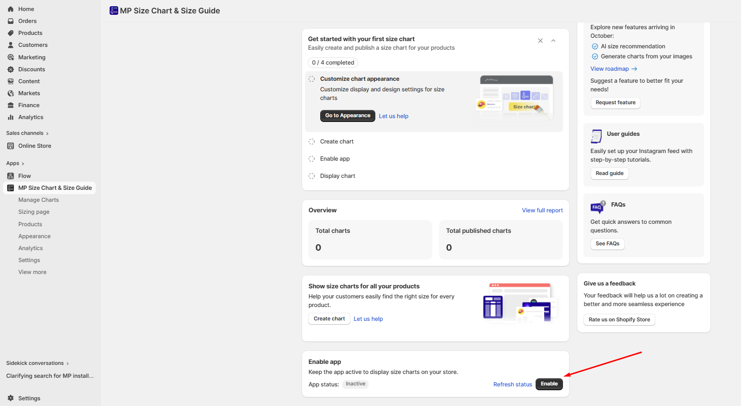Click Display chart step text
This screenshot has height=406, width=741.
337,176
